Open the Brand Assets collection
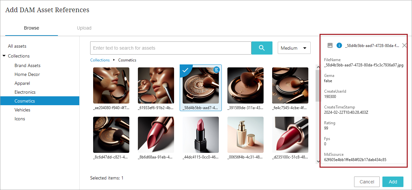 [28, 65]
